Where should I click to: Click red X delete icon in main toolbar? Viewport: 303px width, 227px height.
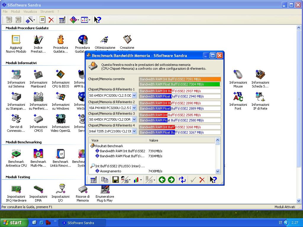[x=51, y=20]
